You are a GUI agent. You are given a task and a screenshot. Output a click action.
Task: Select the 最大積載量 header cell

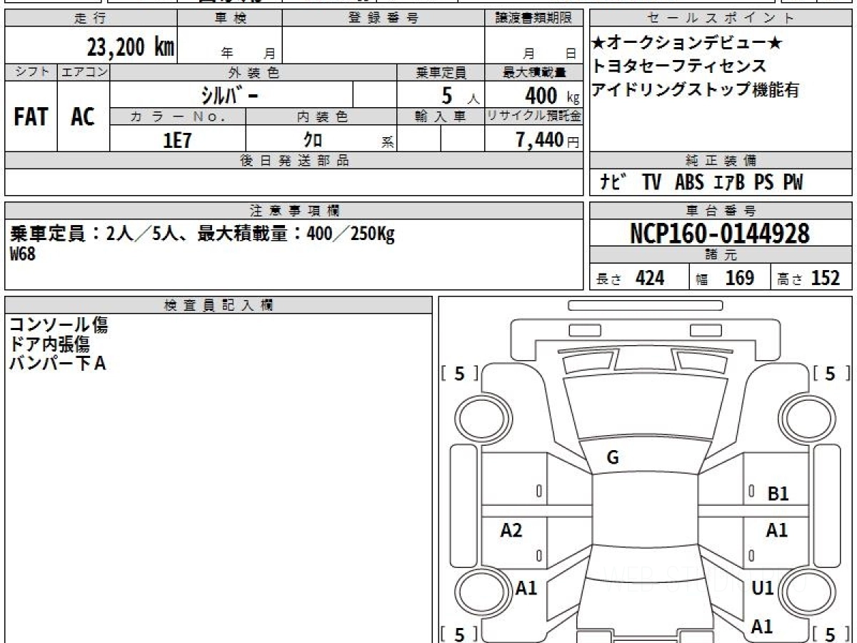(x=534, y=72)
